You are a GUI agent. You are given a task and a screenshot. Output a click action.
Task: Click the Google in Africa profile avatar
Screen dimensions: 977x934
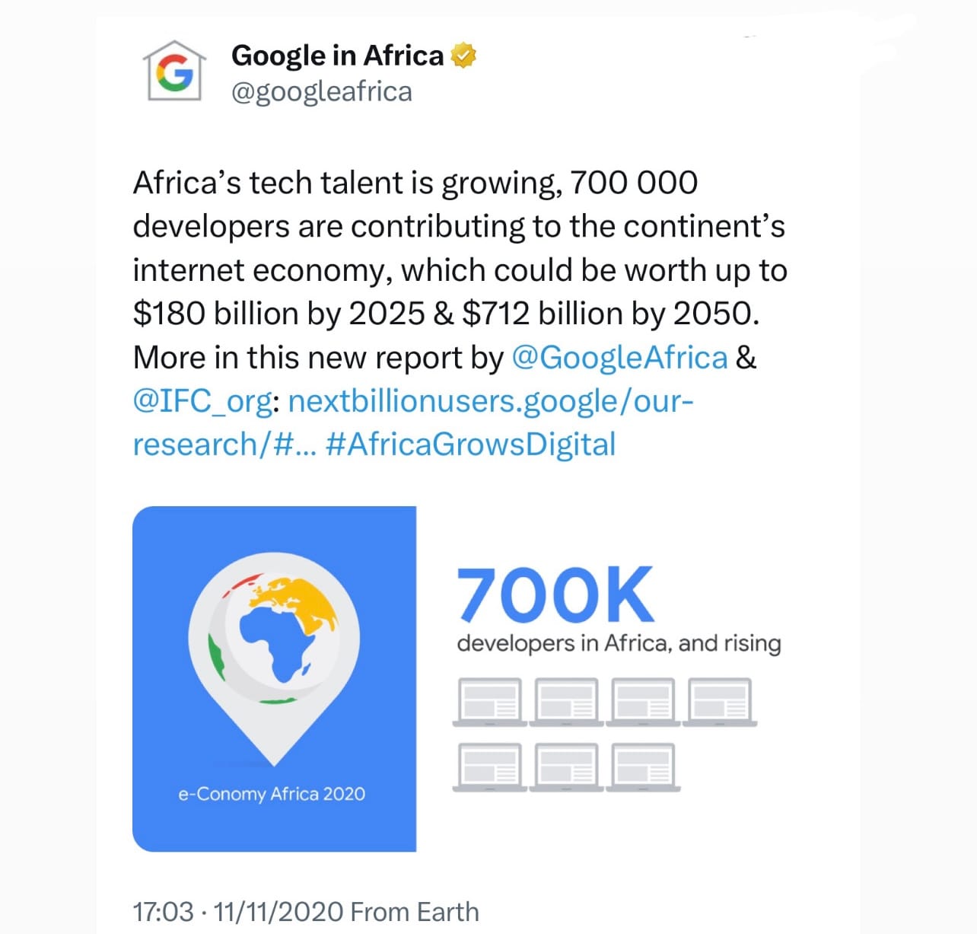pos(176,71)
